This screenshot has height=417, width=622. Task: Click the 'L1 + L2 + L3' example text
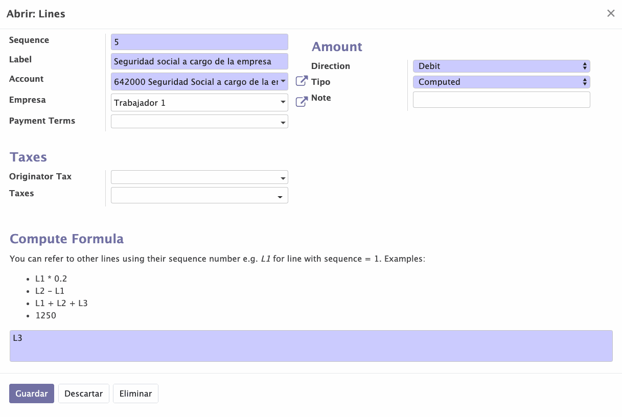[x=61, y=303]
